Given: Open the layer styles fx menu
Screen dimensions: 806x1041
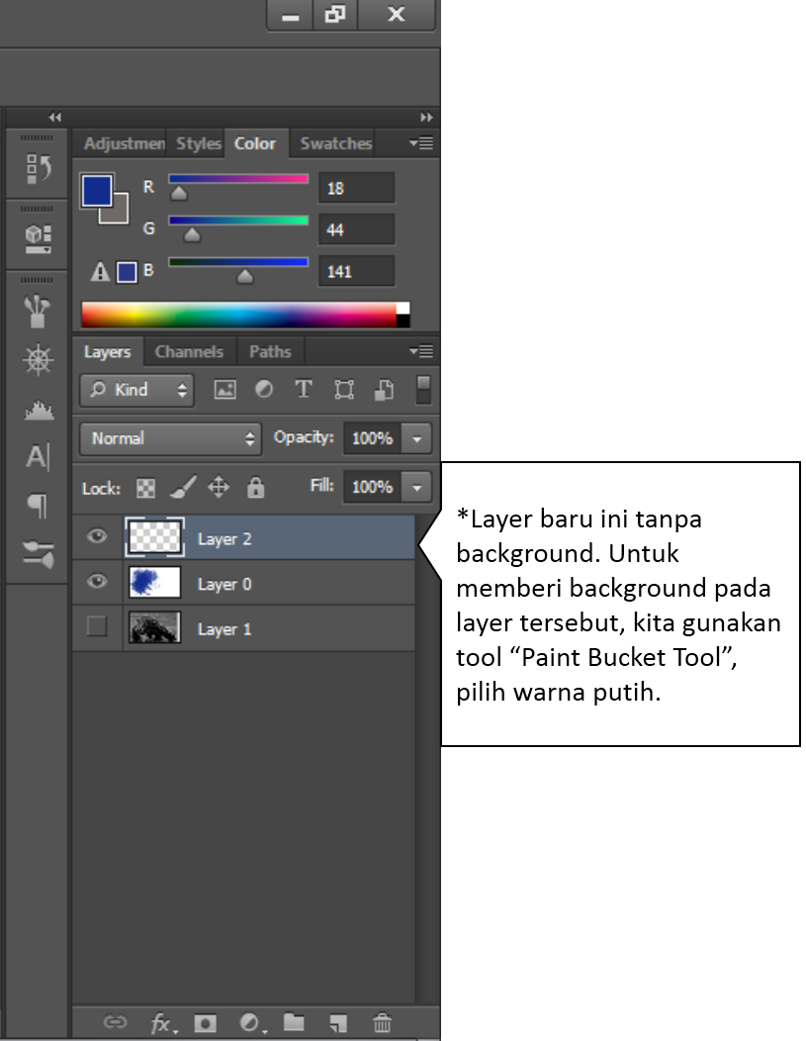Looking at the screenshot, I should 160,1023.
